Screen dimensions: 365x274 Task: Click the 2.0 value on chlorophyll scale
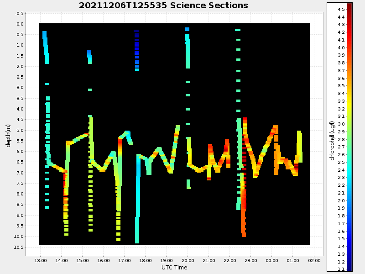coord(341,200)
